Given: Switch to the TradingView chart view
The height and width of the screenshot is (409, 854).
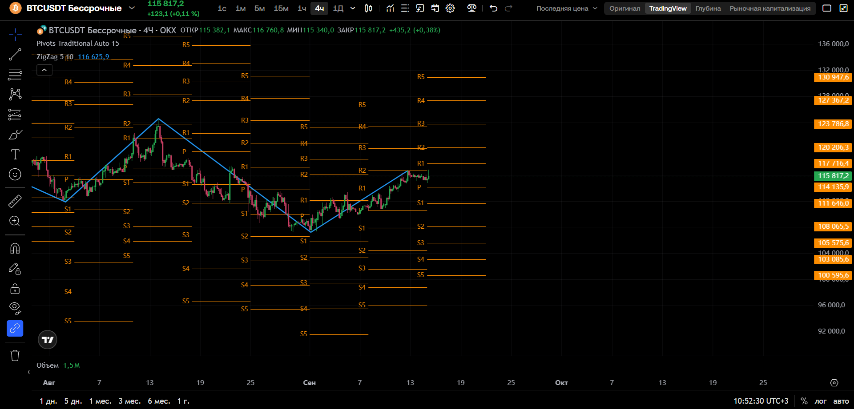Looking at the screenshot, I should 668,8.
